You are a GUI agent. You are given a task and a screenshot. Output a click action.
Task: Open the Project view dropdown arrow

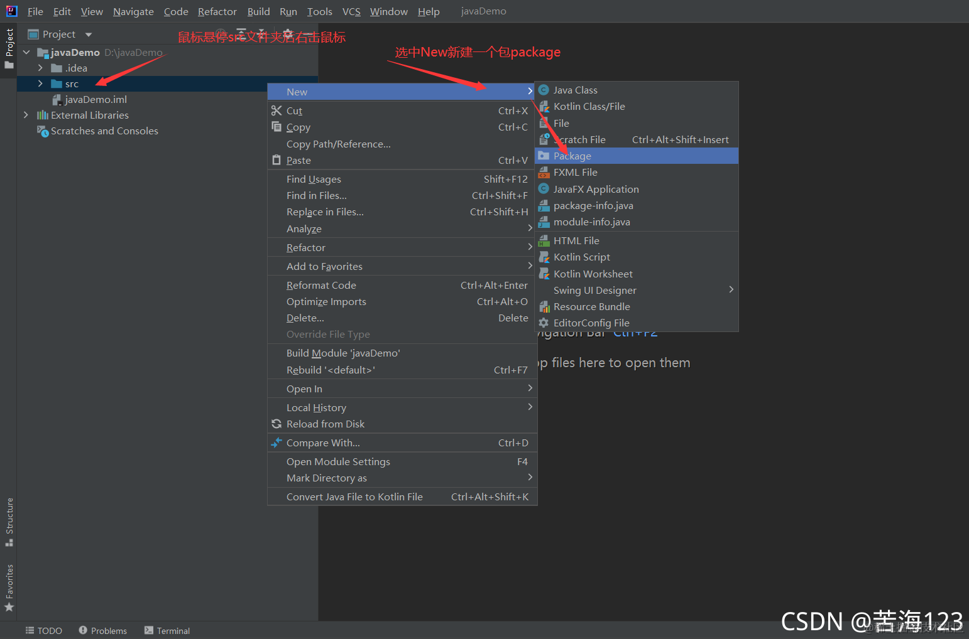tap(89, 35)
